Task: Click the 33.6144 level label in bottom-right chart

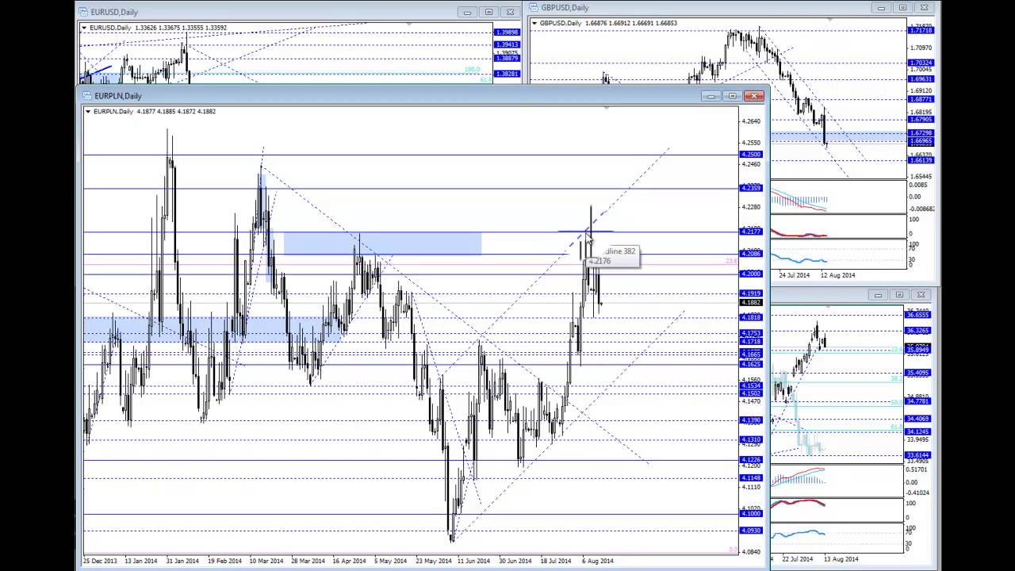Action: click(x=918, y=455)
